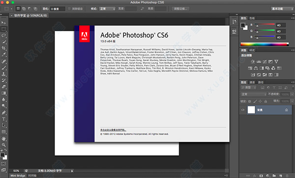The height and width of the screenshot is (178, 295).
Task: Open the layer filter type dropdown
Action: coord(248,88)
